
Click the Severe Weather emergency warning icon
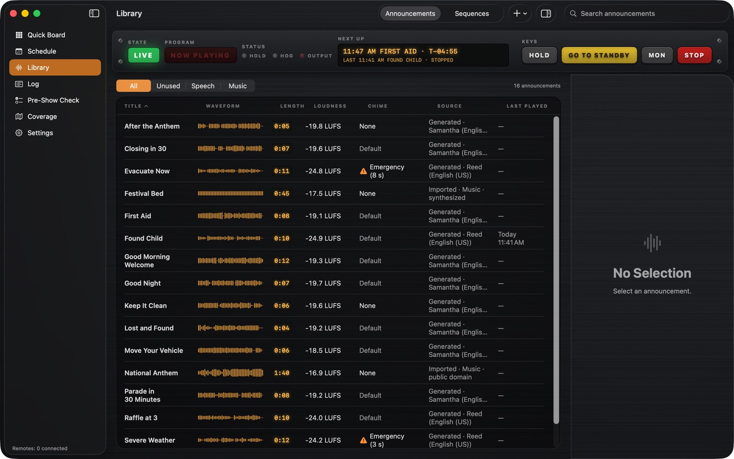[363, 440]
